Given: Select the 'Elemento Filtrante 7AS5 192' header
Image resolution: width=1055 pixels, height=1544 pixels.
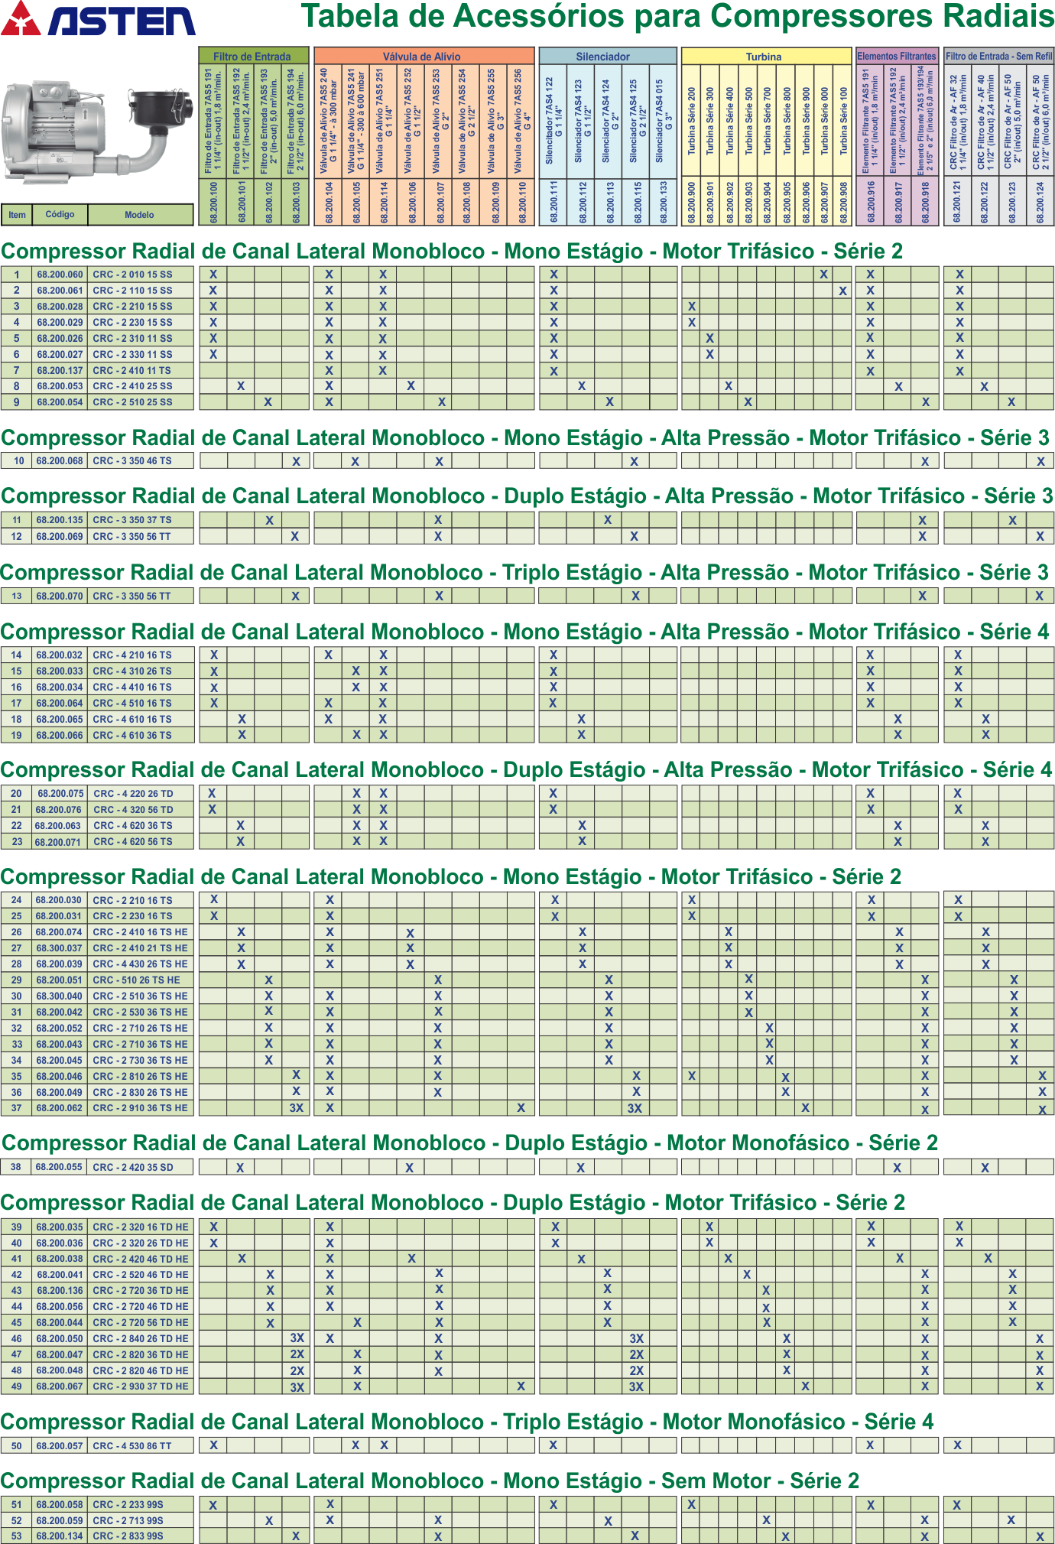Looking at the screenshot, I should 898,121.
